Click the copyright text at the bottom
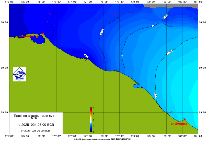207x141 pixels. click(102, 139)
